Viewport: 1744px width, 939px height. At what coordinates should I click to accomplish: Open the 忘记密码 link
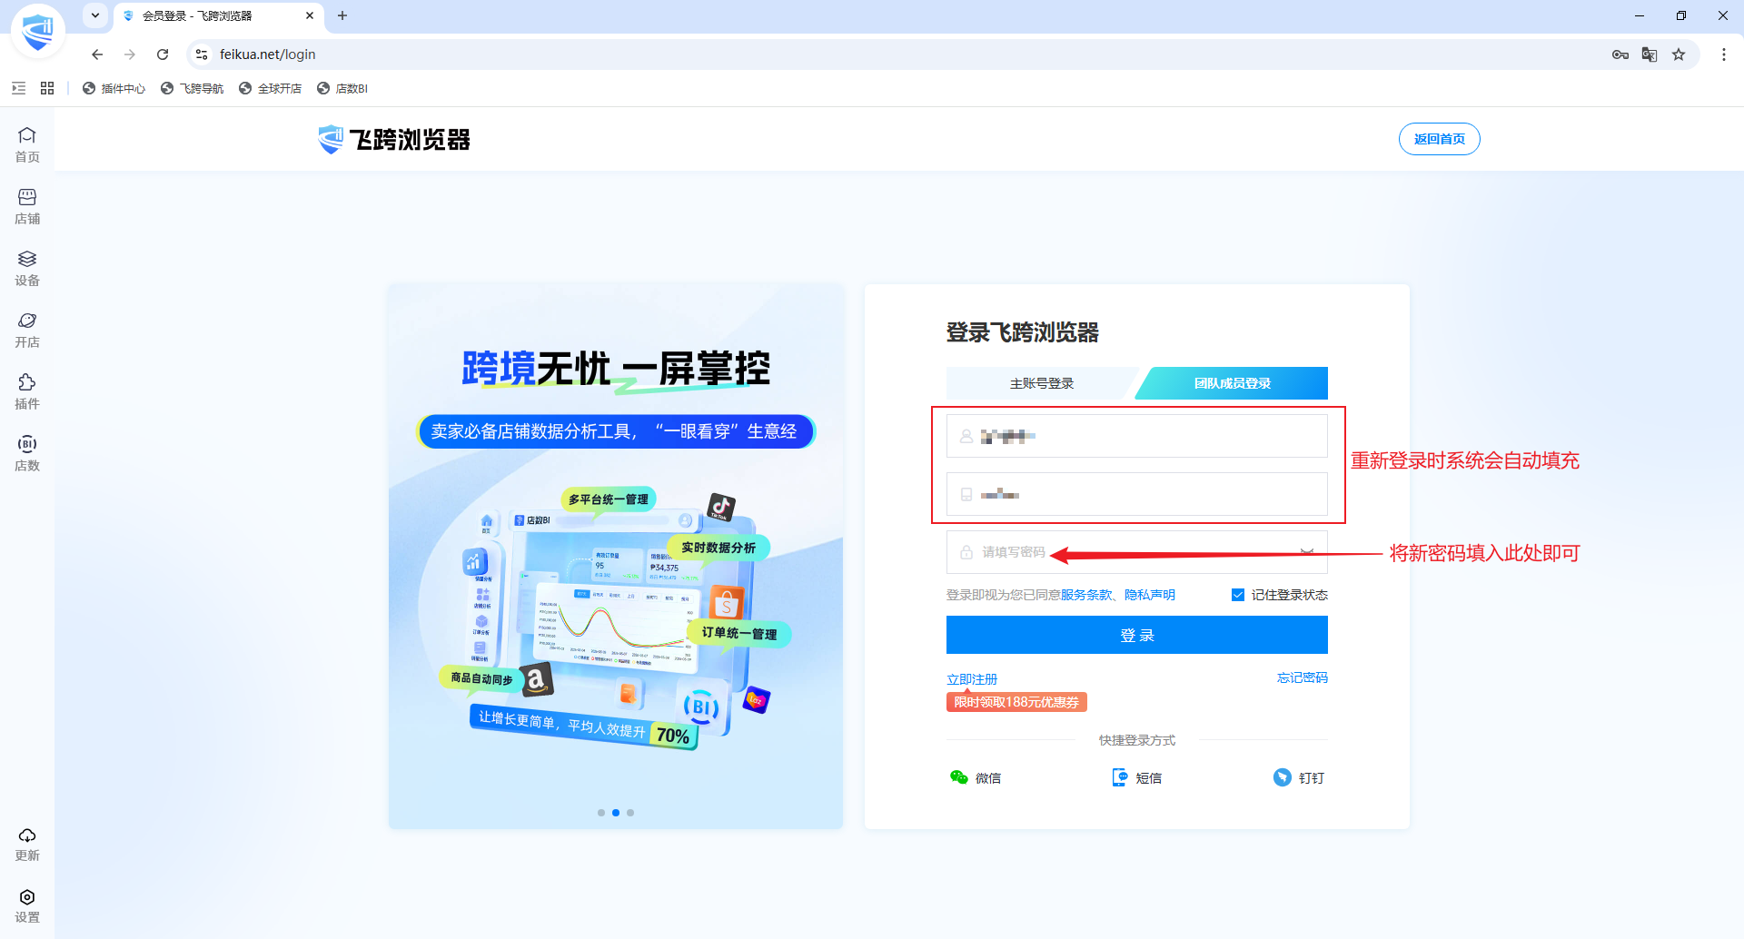tap(1303, 677)
